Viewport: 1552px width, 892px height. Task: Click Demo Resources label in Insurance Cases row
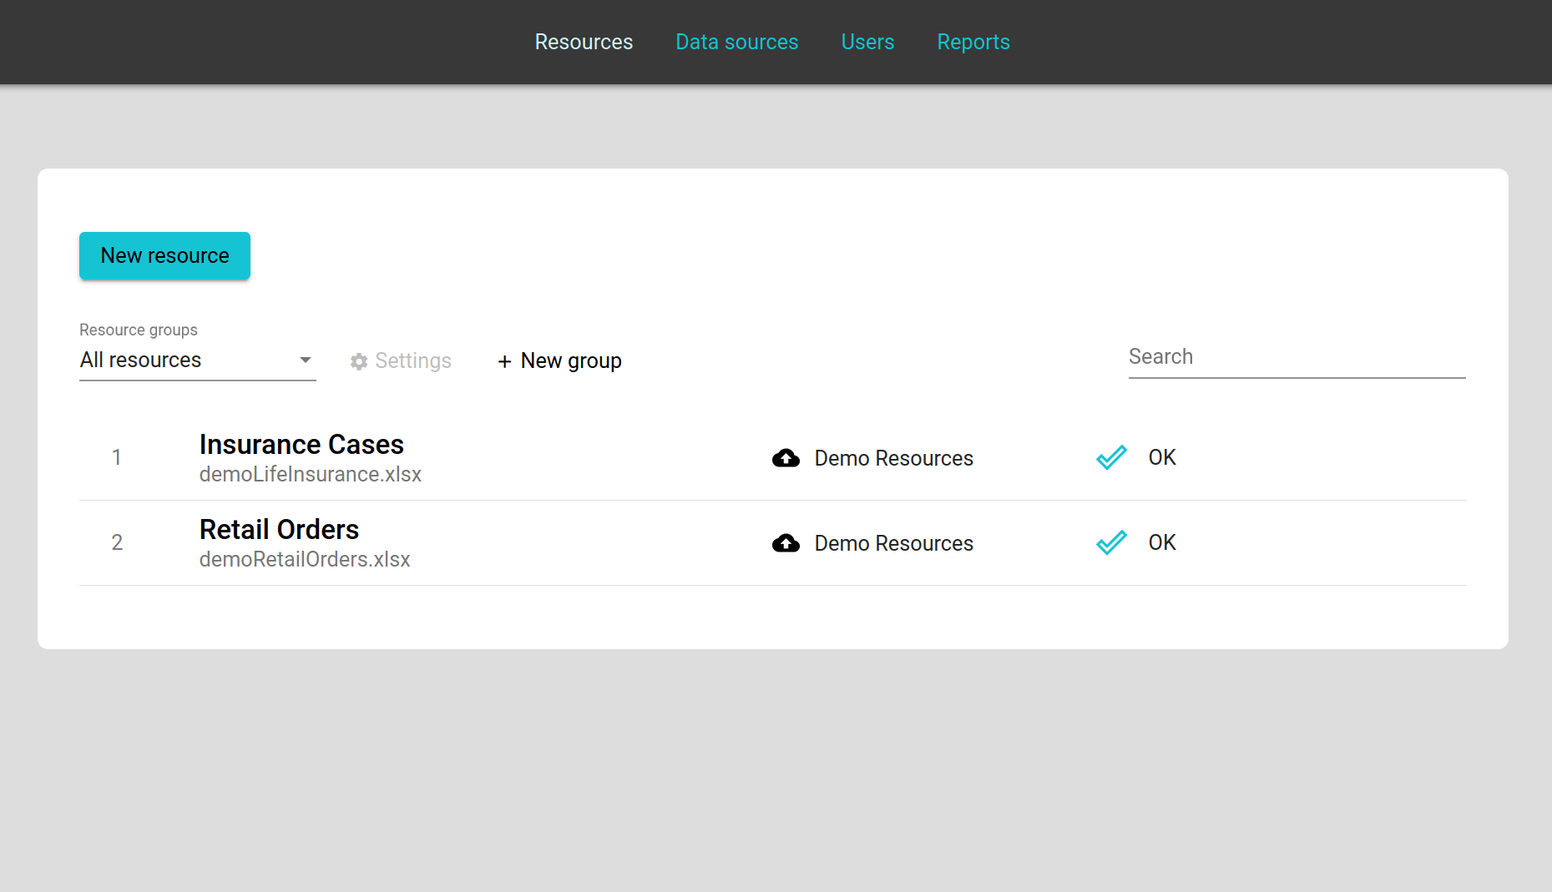pos(893,458)
